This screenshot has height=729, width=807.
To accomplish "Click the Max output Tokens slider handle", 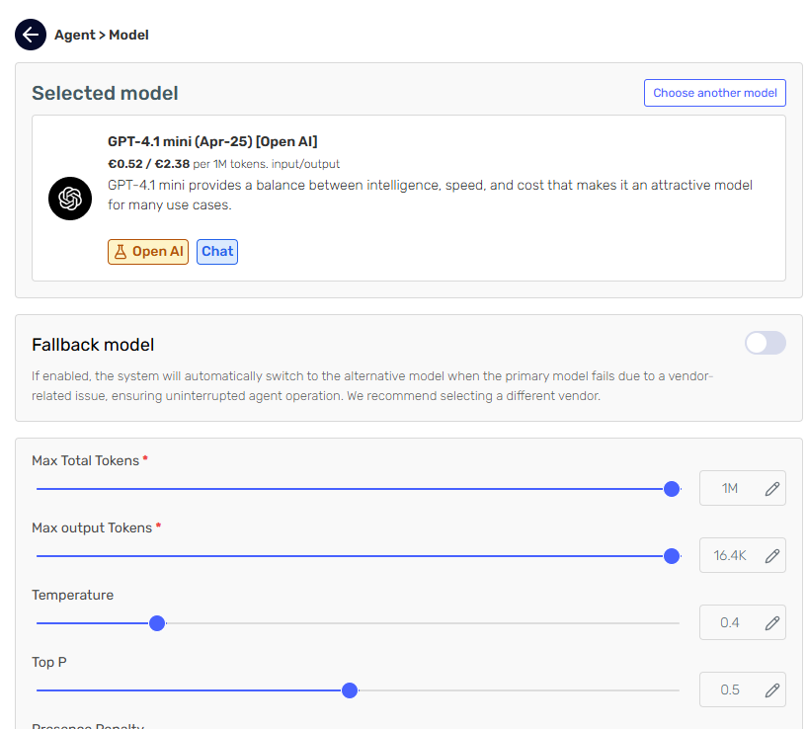I will tap(672, 556).
